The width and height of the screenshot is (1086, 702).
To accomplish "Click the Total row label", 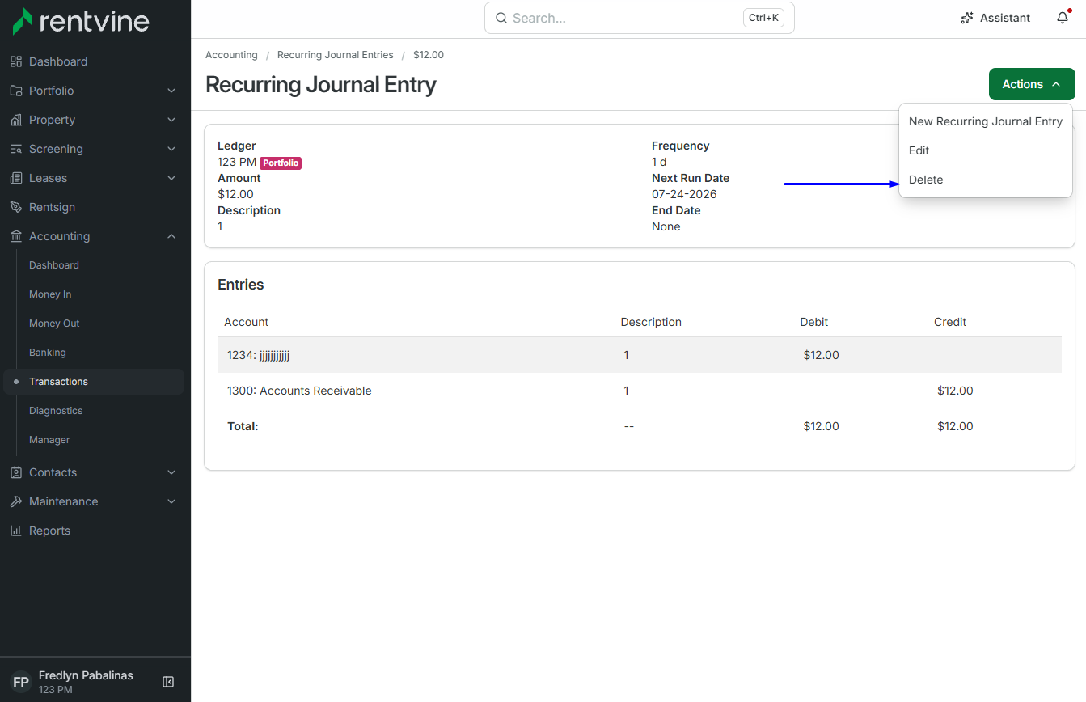I will point(243,426).
